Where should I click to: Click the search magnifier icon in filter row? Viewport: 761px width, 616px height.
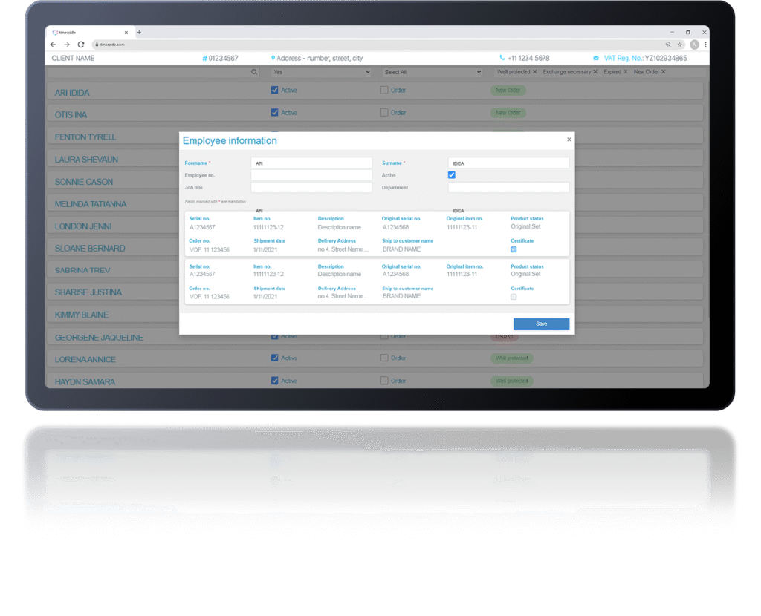[x=254, y=72]
